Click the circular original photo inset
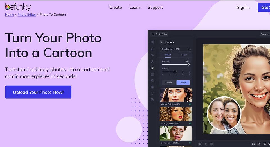Screen dimensions: 270x147 (x=224, y=114)
